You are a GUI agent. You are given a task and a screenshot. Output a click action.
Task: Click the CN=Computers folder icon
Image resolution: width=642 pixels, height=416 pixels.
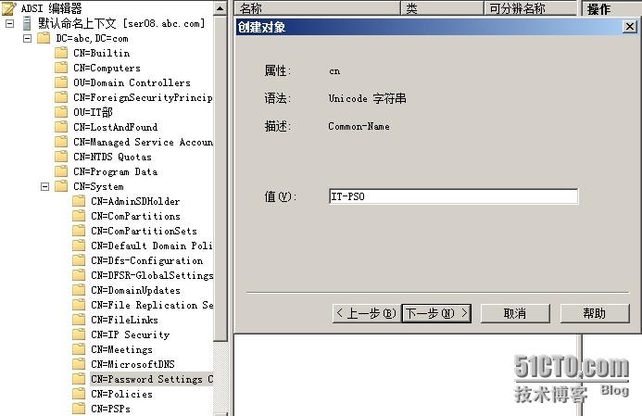click(x=61, y=68)
